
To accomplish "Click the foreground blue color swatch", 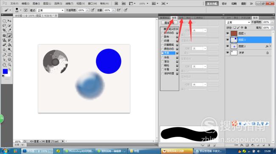I will [x=5, y=71].
